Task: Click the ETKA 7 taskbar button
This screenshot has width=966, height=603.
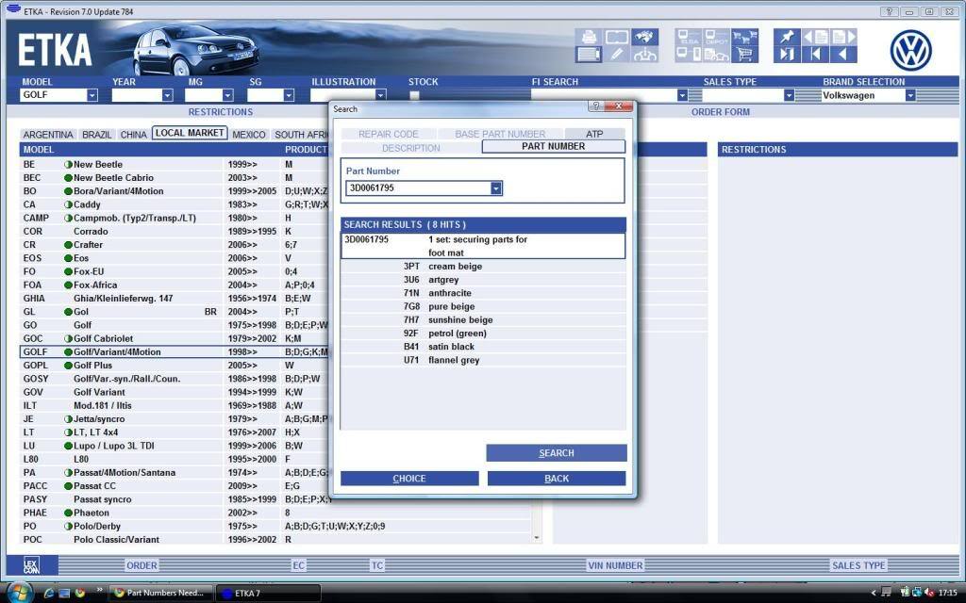Action: (269, 594)
